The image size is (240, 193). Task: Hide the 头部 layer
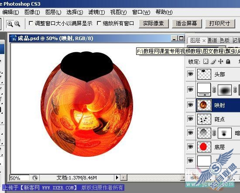(190, 74)
